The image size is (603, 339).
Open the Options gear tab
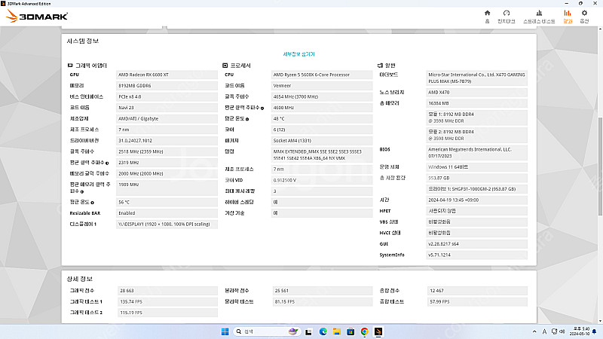click(x=584, y=17)
